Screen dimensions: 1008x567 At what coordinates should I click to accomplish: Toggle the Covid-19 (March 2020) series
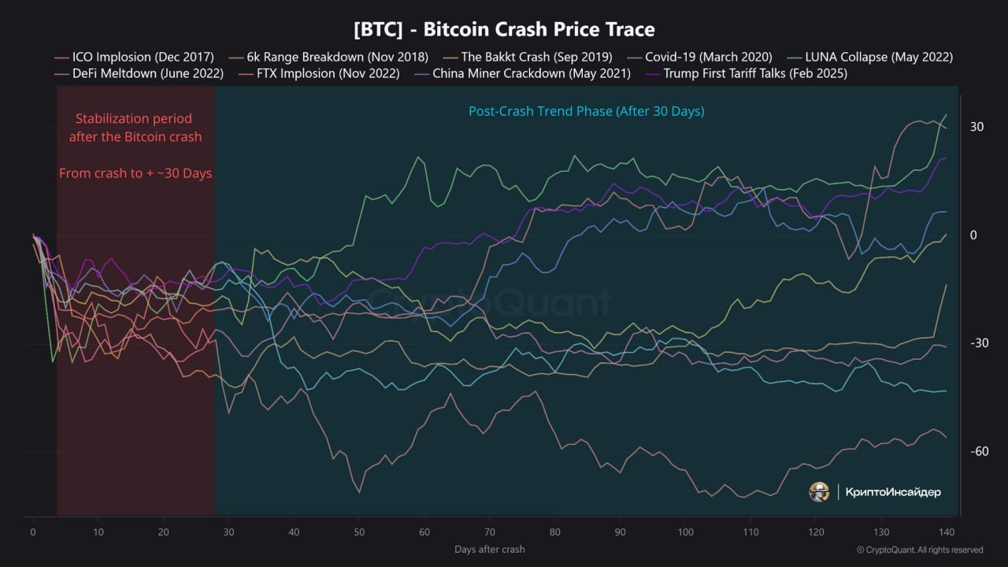708,57
